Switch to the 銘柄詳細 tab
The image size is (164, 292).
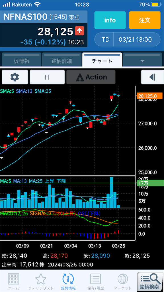click(62, 60)
